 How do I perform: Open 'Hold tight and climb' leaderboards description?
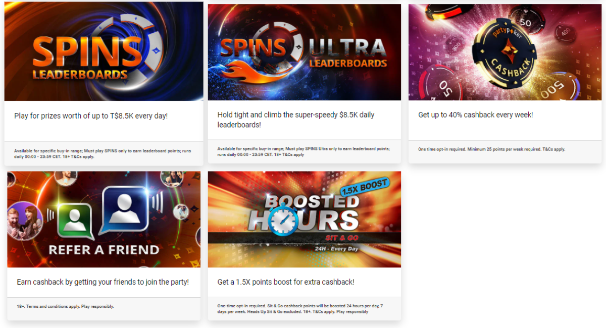(296, 120)
